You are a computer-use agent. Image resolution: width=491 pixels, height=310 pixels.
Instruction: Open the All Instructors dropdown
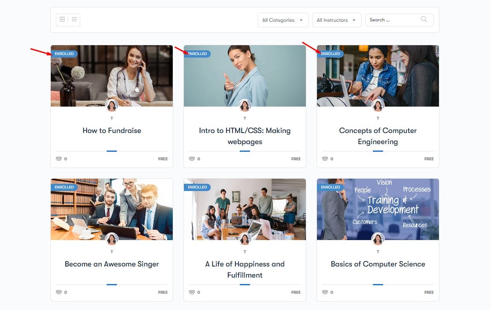(337, 20)
